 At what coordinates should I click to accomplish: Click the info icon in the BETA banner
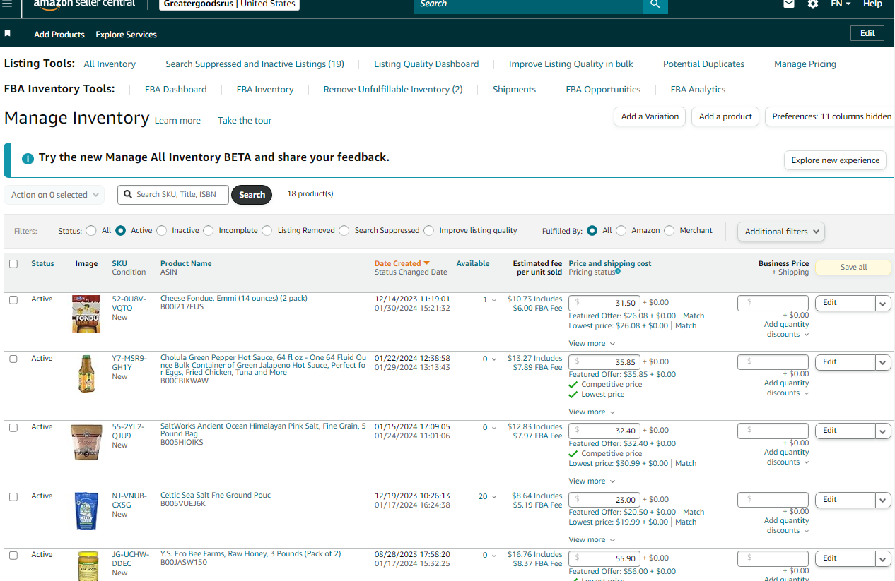point(28,159)
